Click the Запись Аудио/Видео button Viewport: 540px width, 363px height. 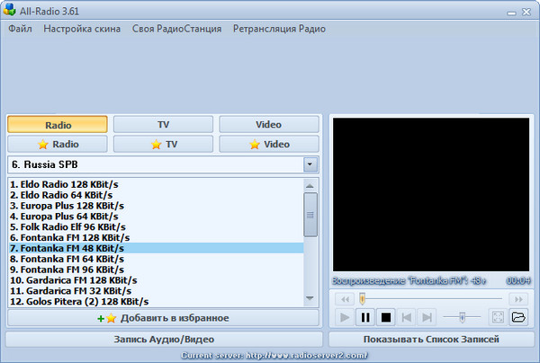pyautogui.click(x=163, y=340)
